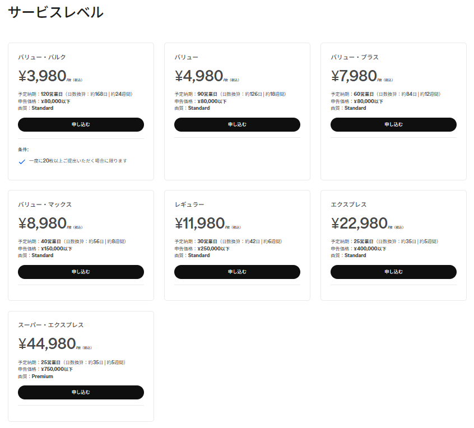Click the レギュラー plan title

(189, 204)
